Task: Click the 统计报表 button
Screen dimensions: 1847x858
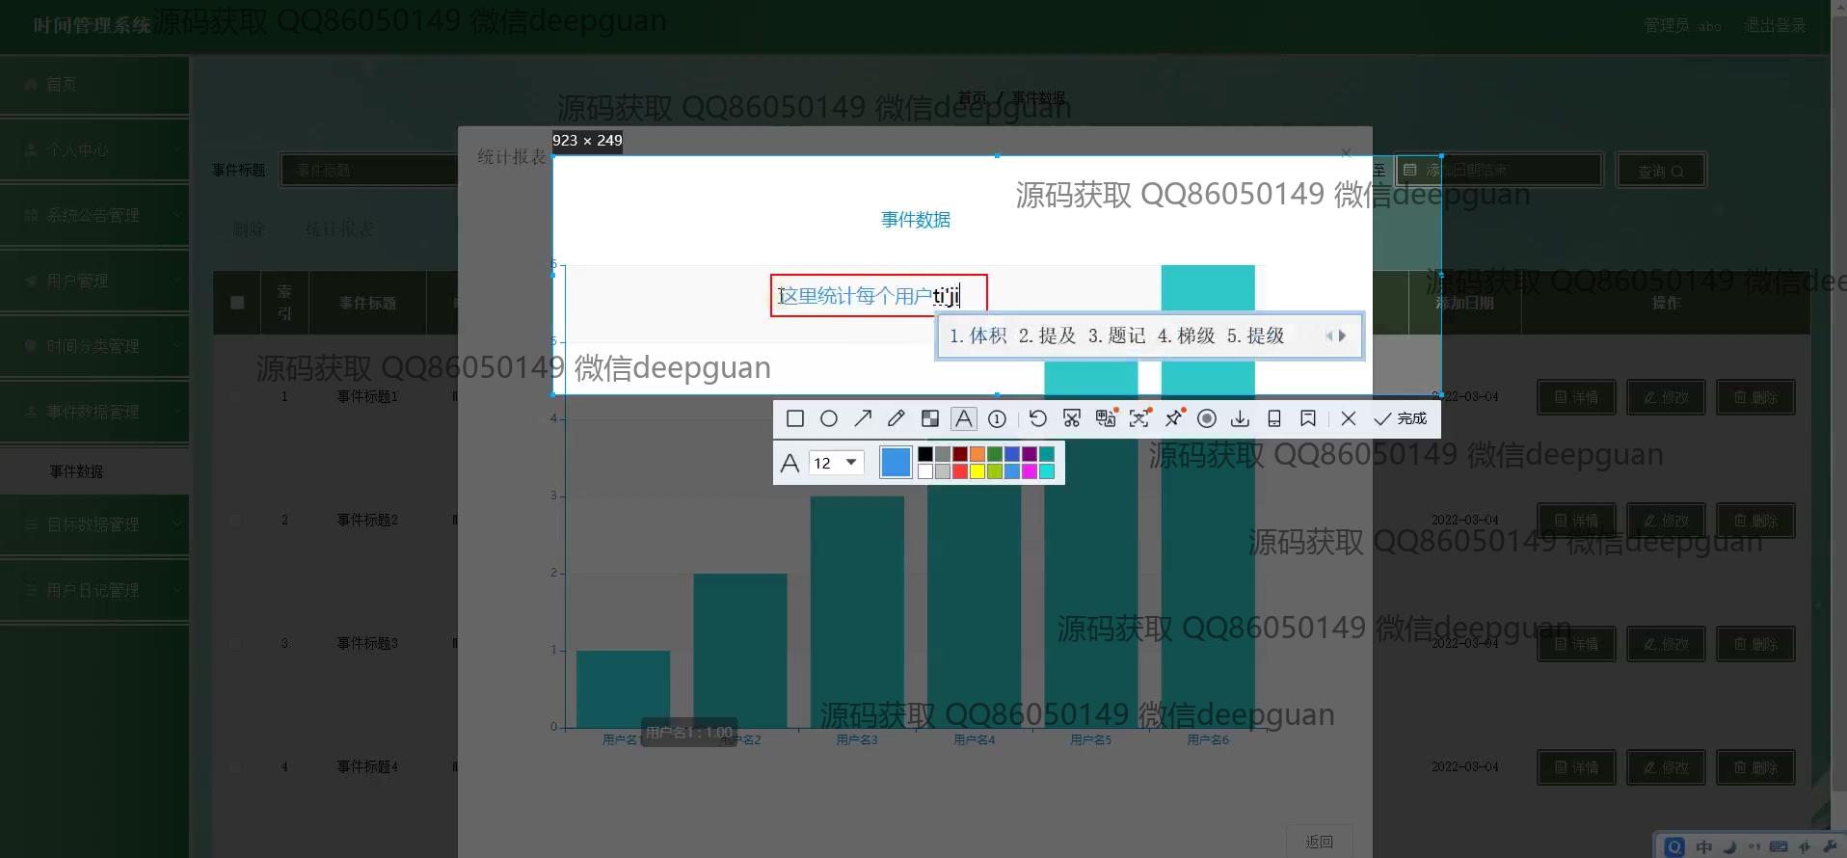Action: 339,229
